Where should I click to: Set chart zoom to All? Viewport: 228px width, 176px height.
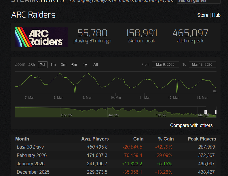coord(96,65)
